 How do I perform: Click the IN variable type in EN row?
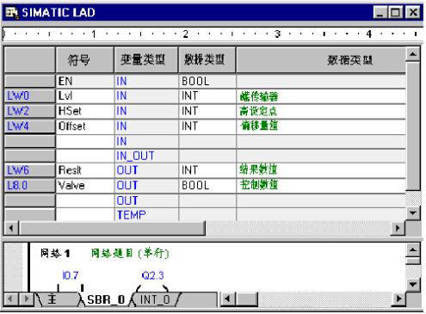pyautogui.click(x=146, y=81)
